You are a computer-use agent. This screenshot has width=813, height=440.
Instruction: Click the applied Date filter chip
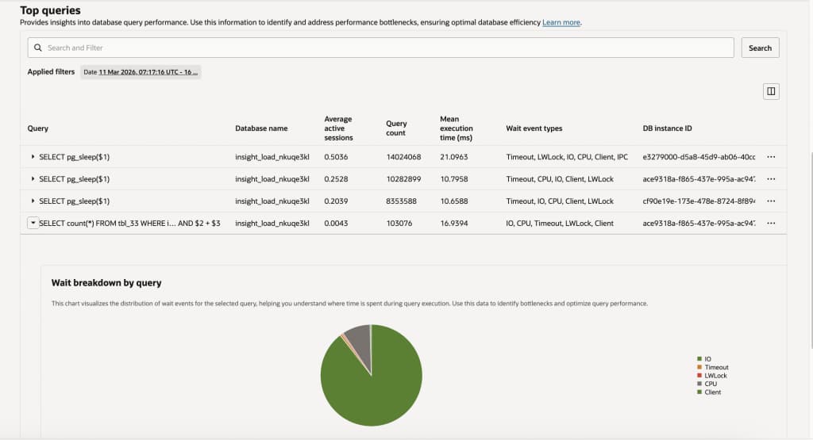tap(141, 72)
